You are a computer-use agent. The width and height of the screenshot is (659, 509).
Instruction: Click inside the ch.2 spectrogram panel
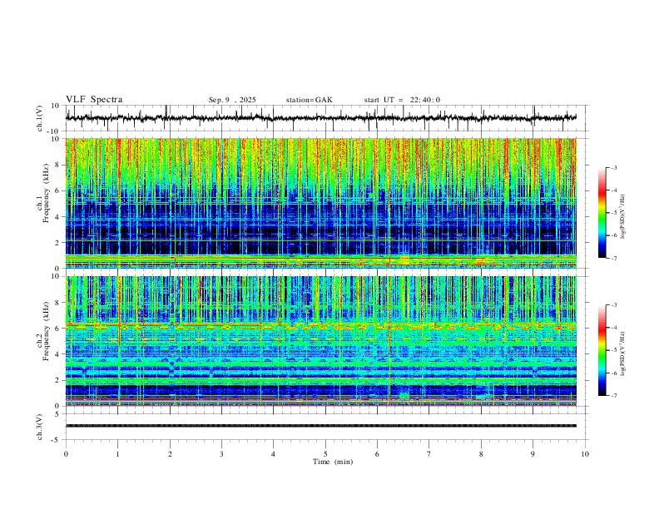click(x=321, y=341)
